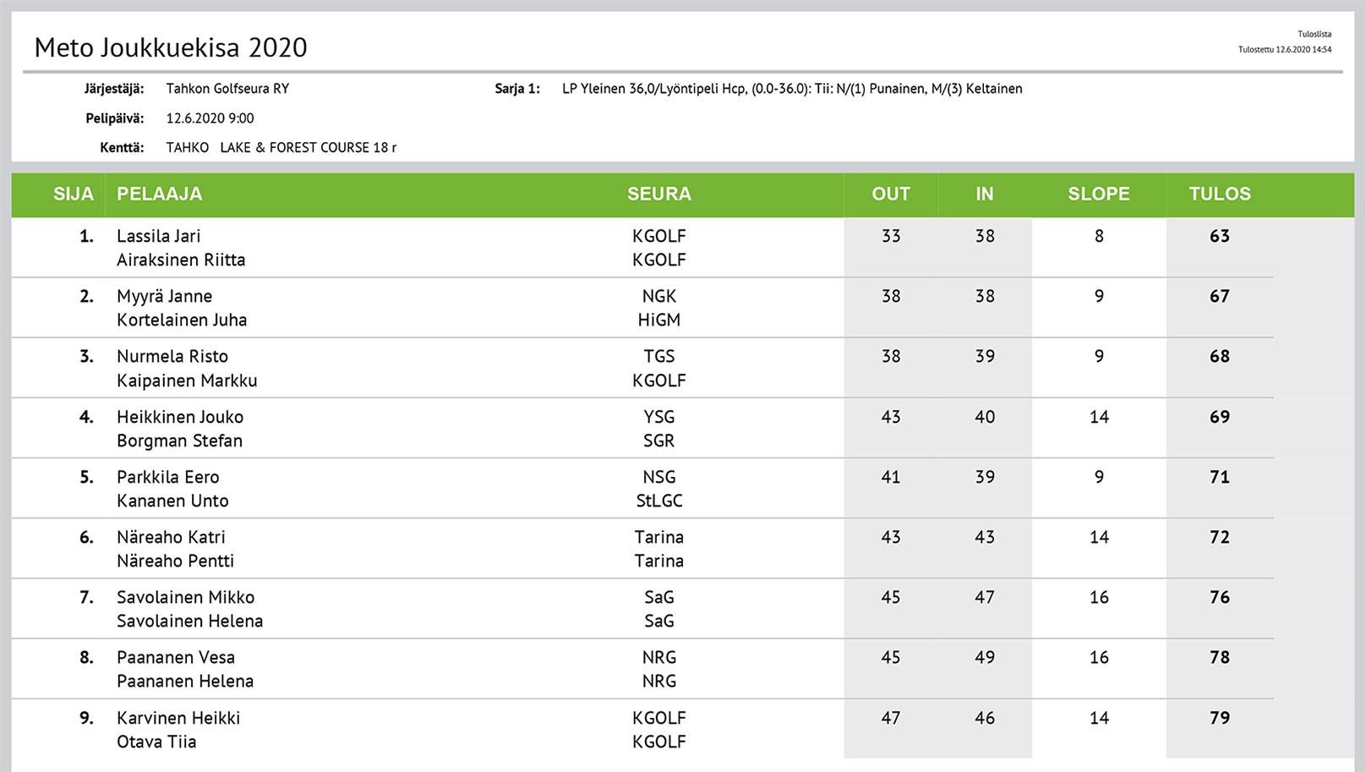Click result 79 for Karvinen Heikki
This screenshot has height=772, width=1366.
pos(1220,718)
